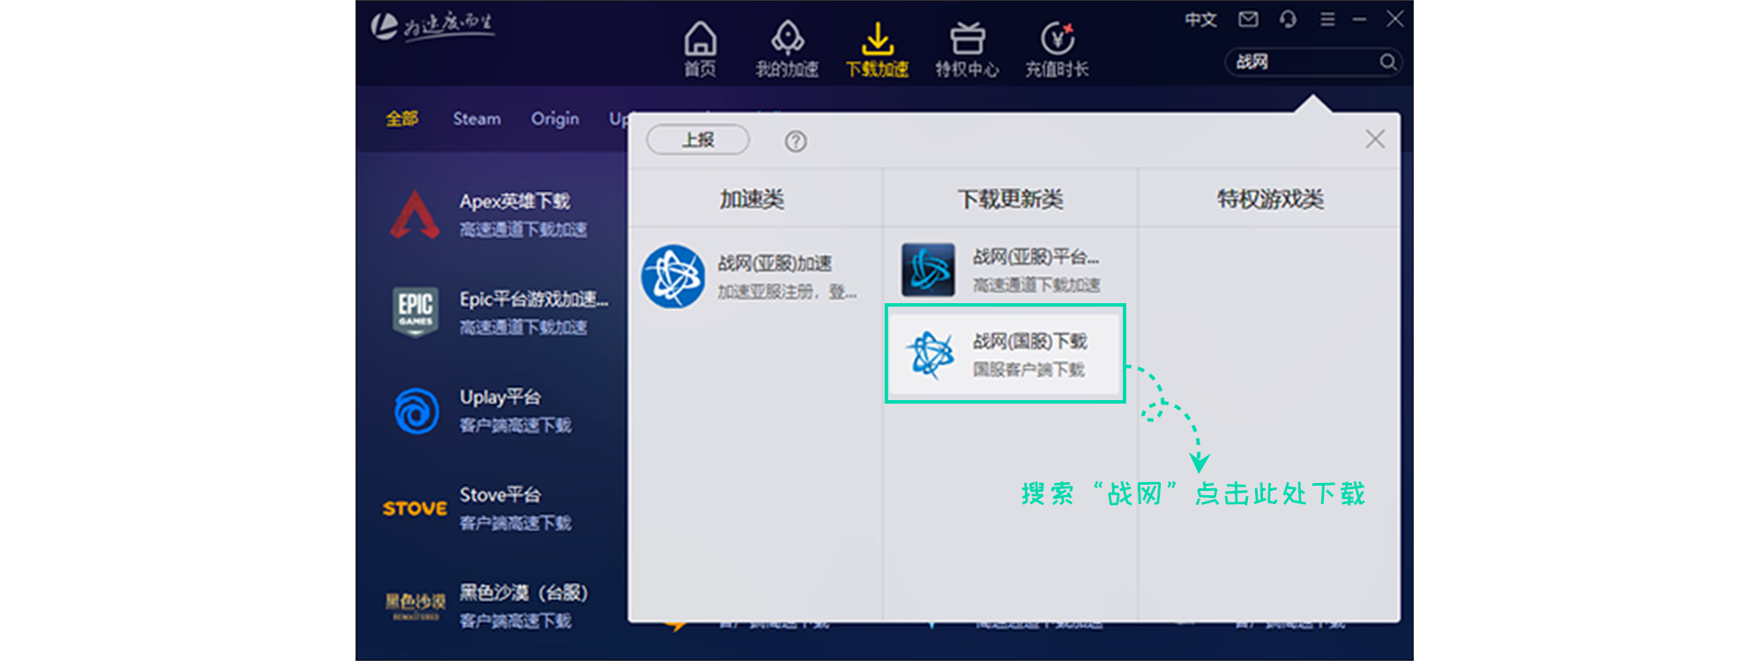
Task: Open 特权中心 gift icon
Action: (x=967, y=39)
